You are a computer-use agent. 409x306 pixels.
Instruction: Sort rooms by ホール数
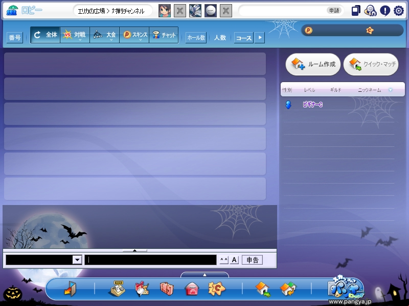tap(196, 38)
